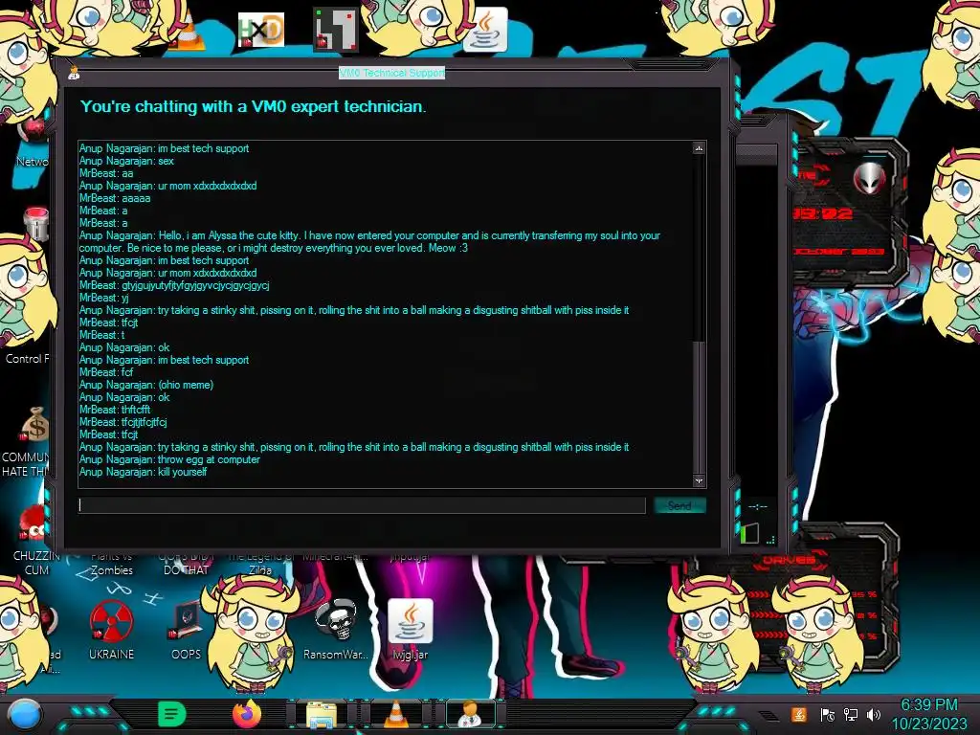This screenshot has height=735, width=980.
Task: Click the technician icon in window title bar
Action: pos(75,73)
